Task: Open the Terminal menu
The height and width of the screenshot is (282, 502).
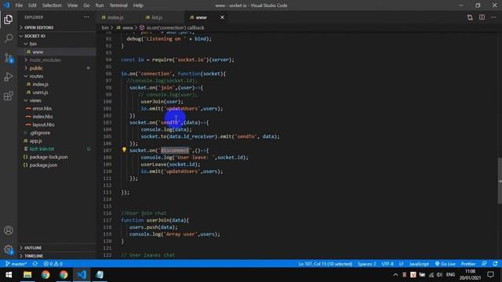Action: (x=118, y=5)
